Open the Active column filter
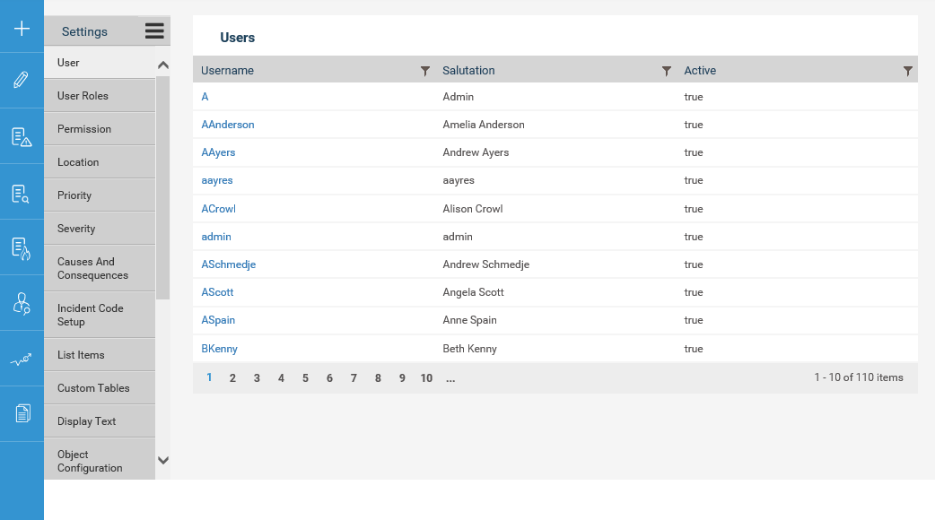 [907, 71]
